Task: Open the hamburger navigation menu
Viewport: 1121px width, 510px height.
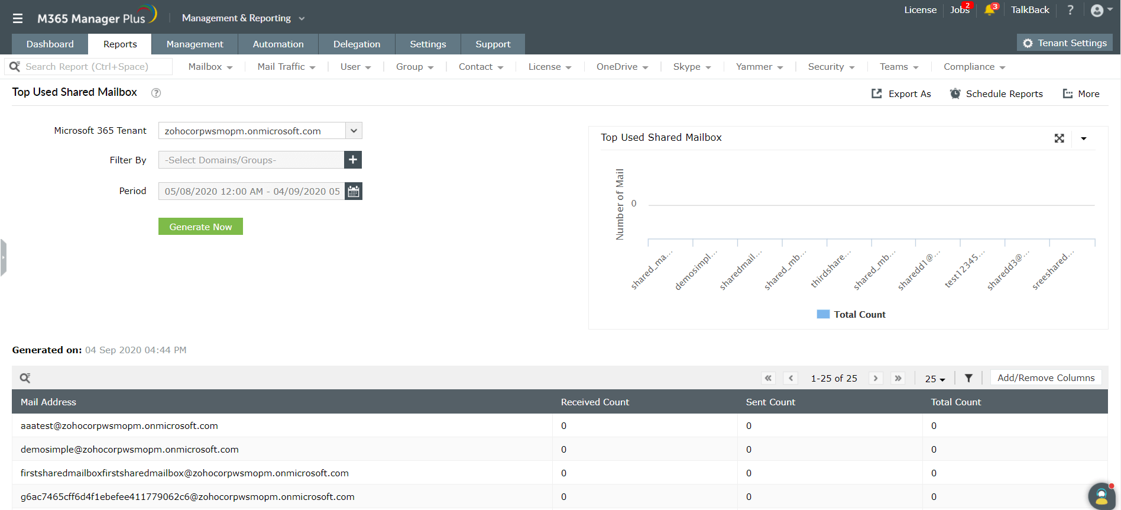Action: pyautogui.click(x=18, y=18)
